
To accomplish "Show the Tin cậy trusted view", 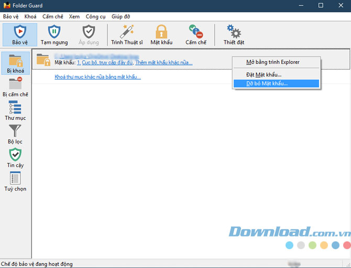I will 16,158.
